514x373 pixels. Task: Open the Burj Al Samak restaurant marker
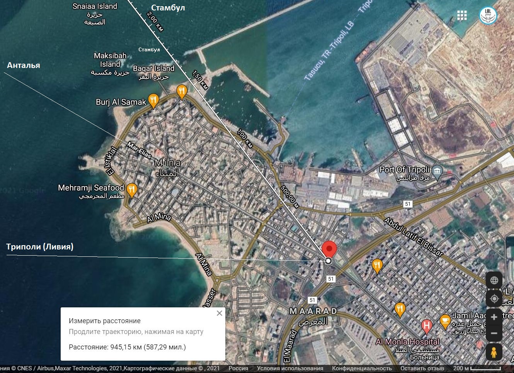click(154, 100)
